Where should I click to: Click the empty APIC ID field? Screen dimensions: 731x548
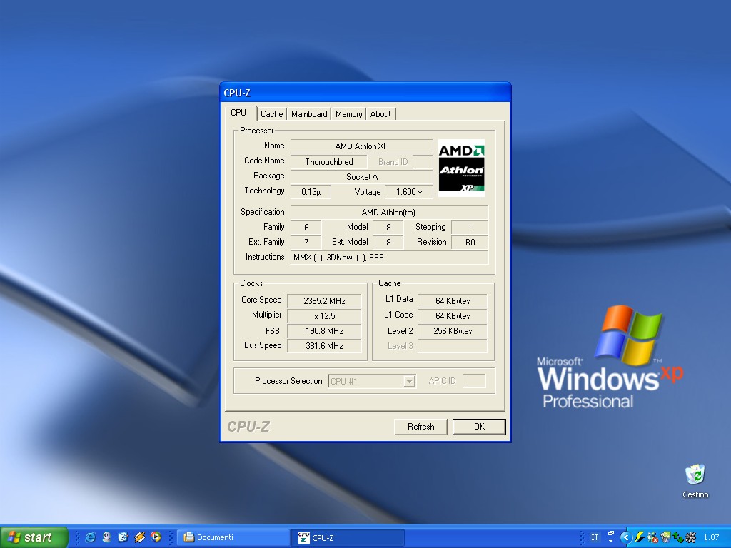[x=474, y=381]
